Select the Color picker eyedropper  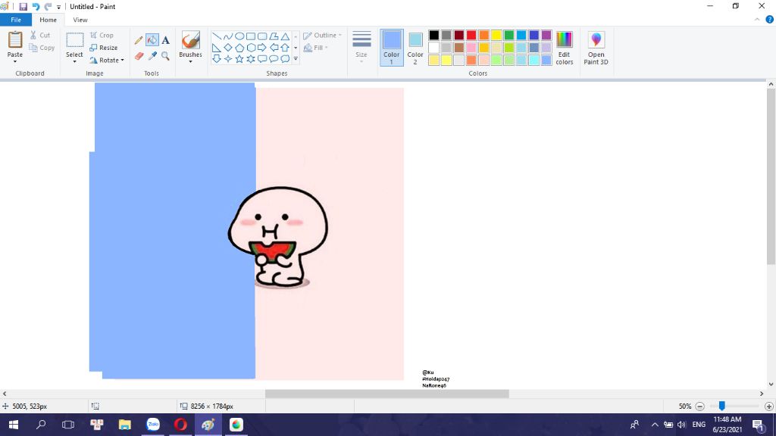(x=152, y=56)
